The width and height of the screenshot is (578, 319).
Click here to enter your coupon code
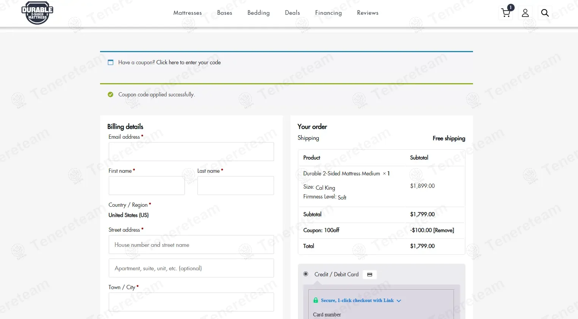(x=188, y=62)
